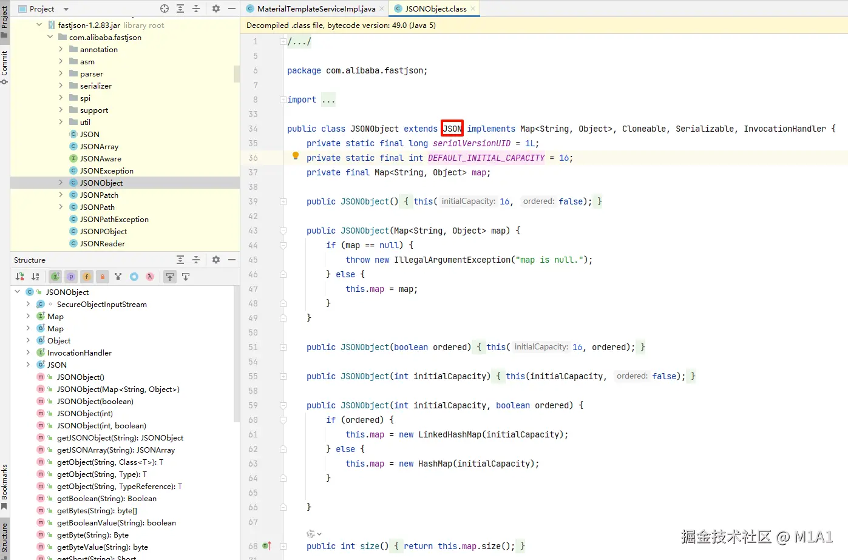The image size is (848, 560).
Task: Open Structure panel settings gear
Action: tap(216, 260)
